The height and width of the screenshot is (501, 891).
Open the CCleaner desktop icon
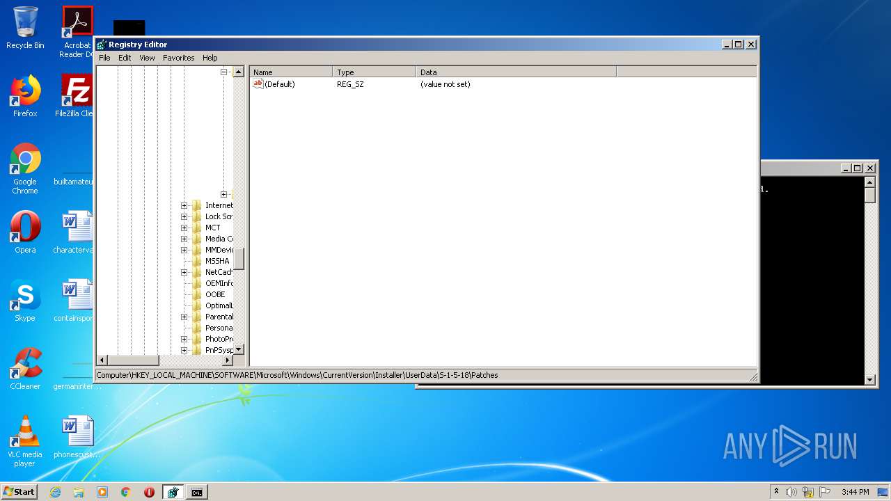click(x=25, y=369)
